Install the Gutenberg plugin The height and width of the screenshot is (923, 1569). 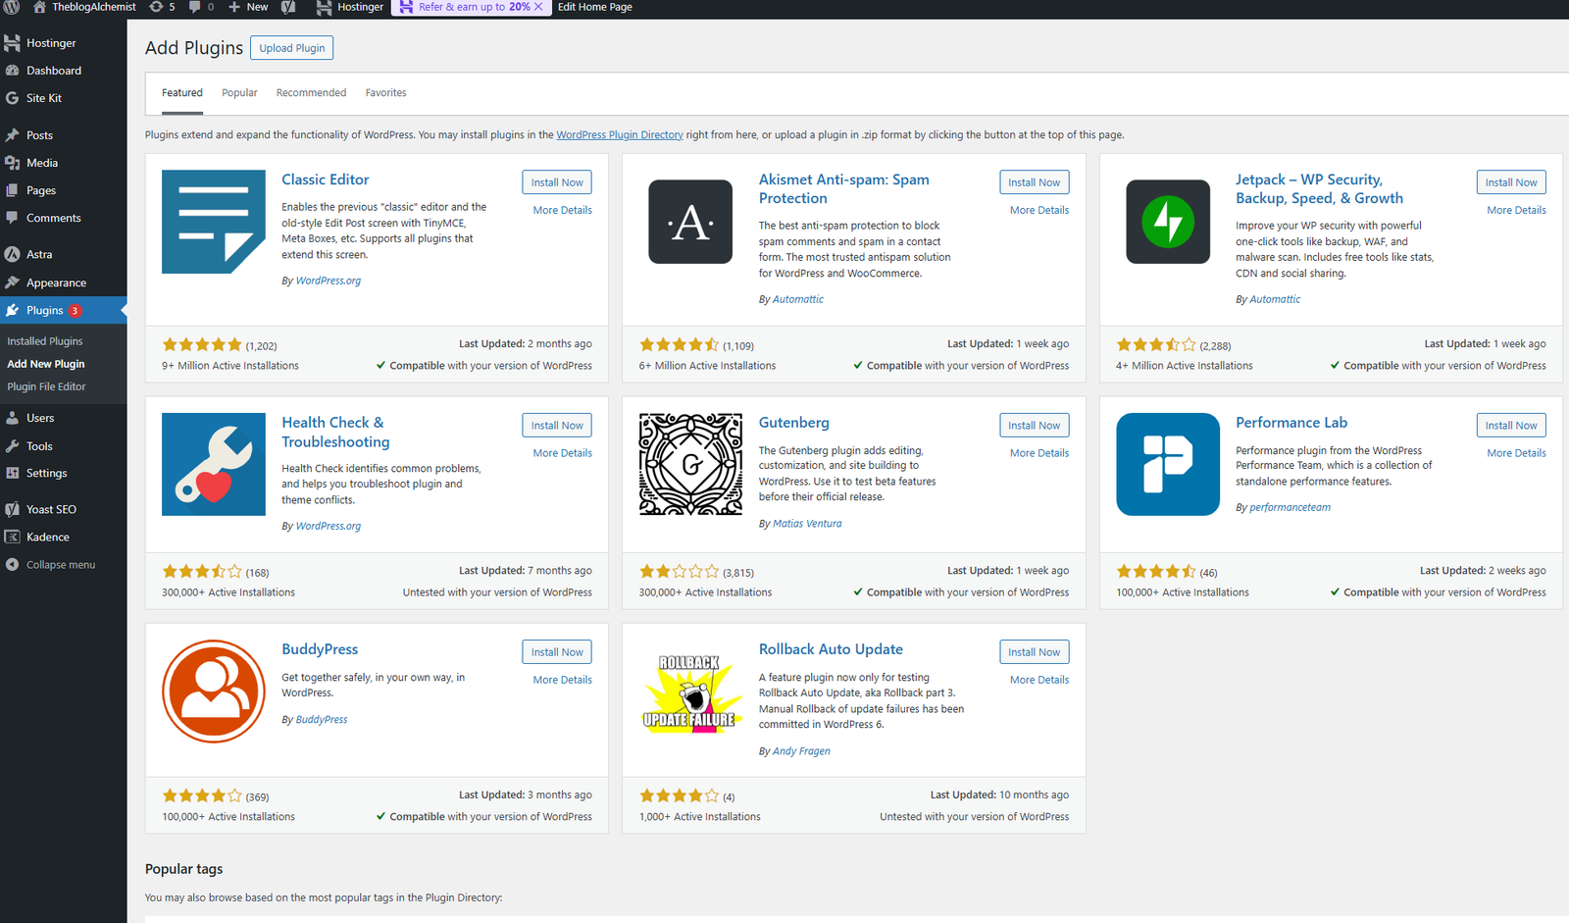1034,426
